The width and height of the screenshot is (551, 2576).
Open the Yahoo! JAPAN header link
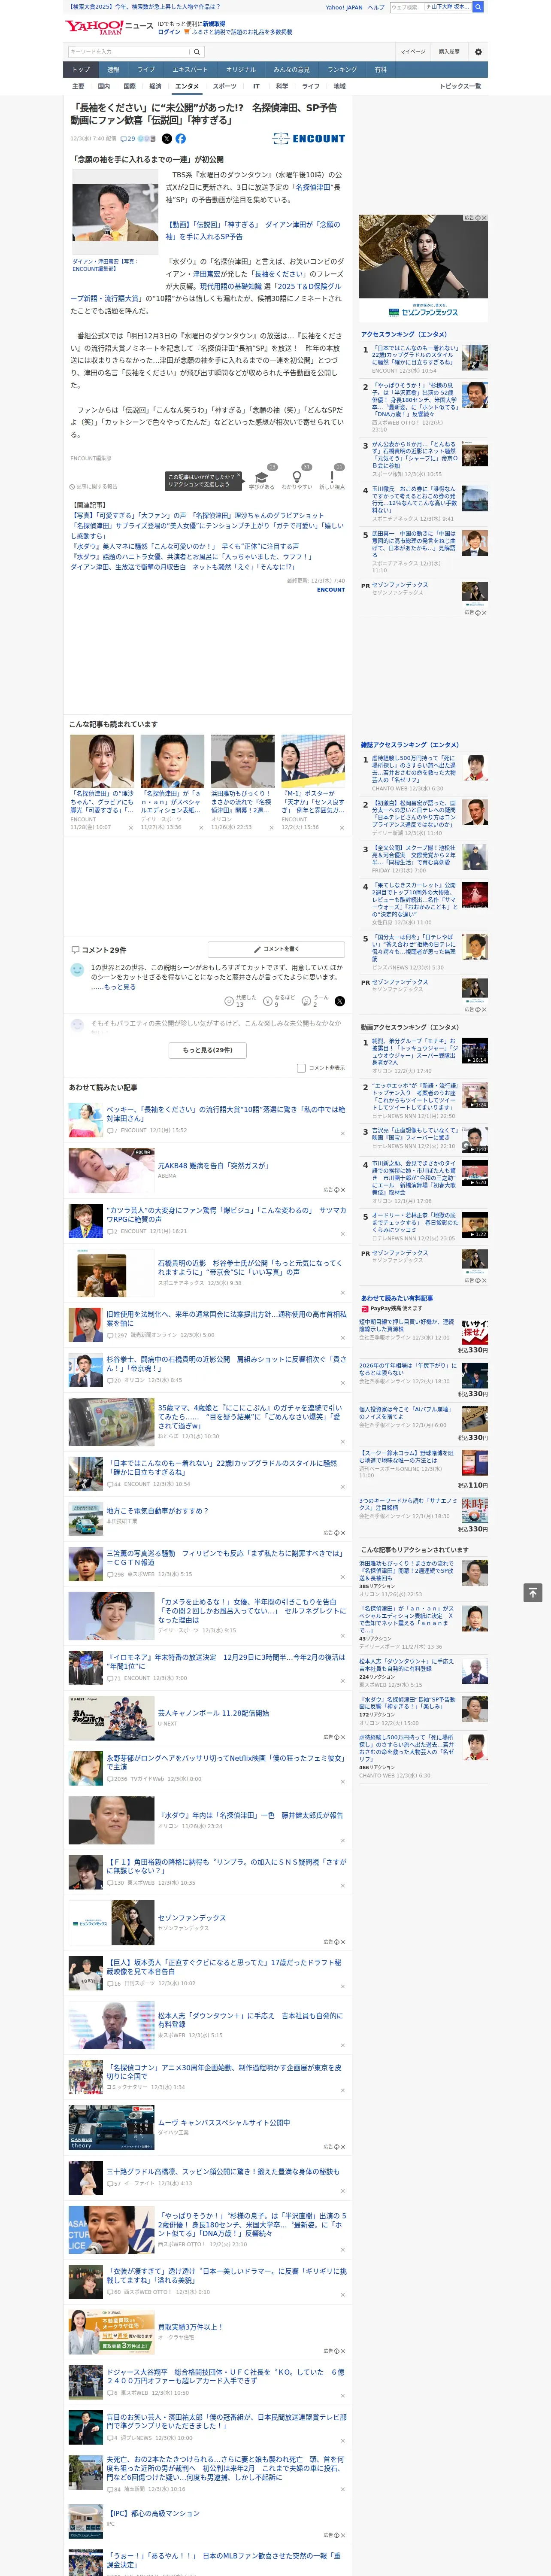click(x=344, y=7)
